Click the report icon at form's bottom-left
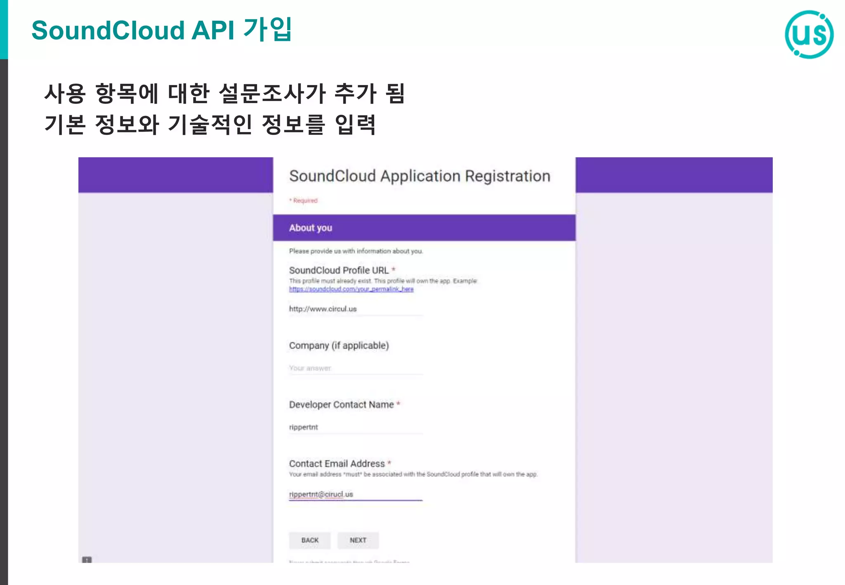Viewport: 845px width, 585px height. tap(87, 559)
